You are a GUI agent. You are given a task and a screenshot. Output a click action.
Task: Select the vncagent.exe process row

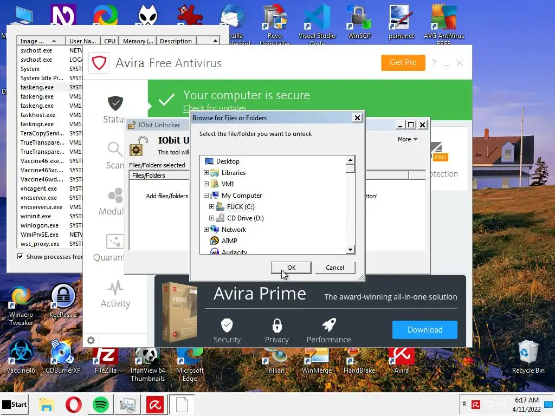pyautogui.click(x=50, y=188)
